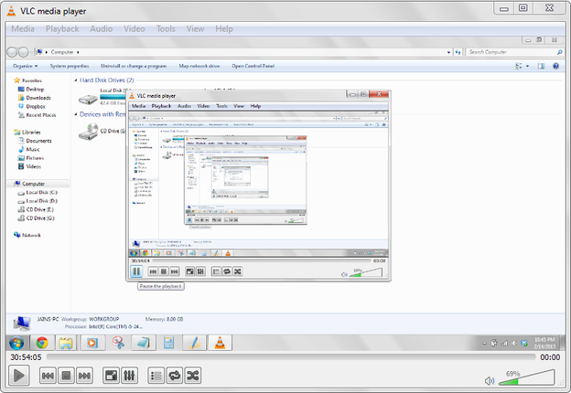This screenshot has height=393, width=571.
Task: Open Windows Explorer from the recorded taskbar
Action: (x=66, y=343)
